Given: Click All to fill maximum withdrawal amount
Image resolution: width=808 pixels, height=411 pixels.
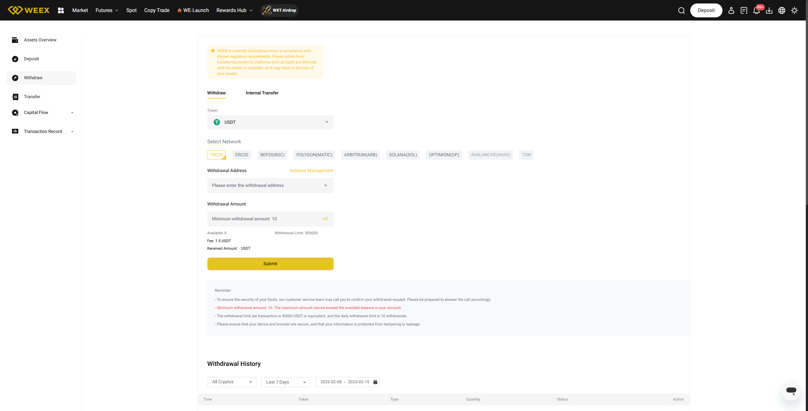Looking at the screenshot, I should (325, 219).
